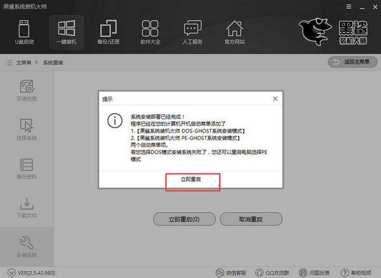
Task: Click the text 系统安装部署已经完成
Action: (x=157, y=117)
